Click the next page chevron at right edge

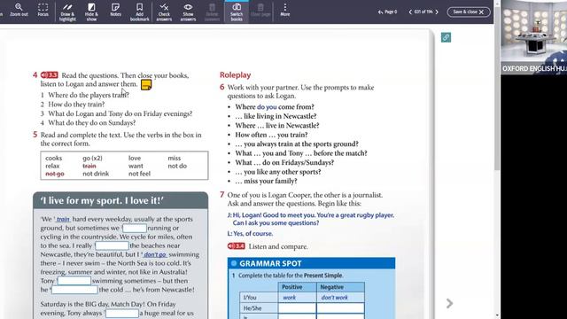click(449, 303)
